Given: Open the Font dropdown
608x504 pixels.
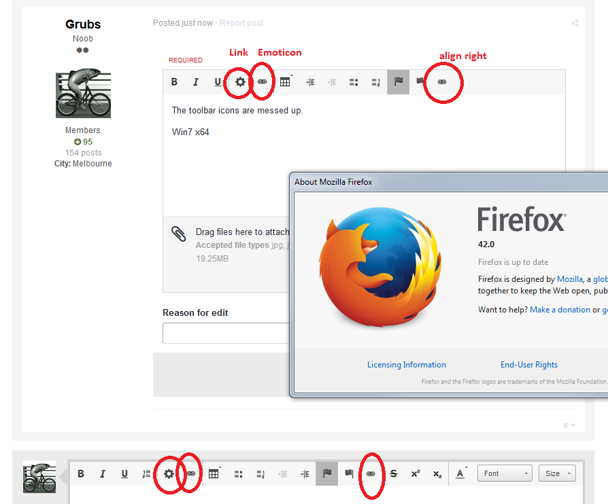Looking at the screenshot, I should pos(505,473).
